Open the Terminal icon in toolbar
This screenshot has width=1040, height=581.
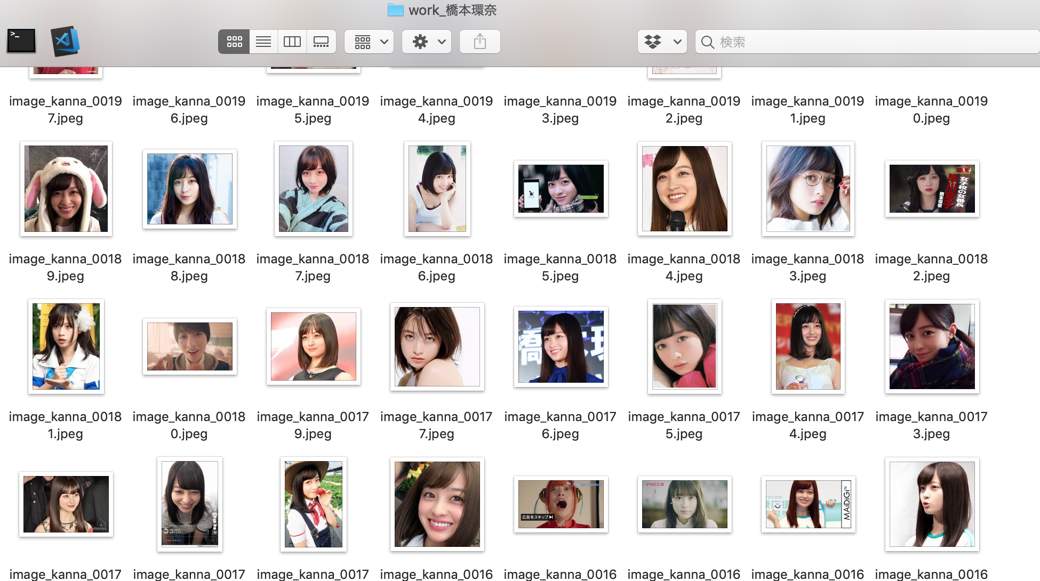(21, 41)
